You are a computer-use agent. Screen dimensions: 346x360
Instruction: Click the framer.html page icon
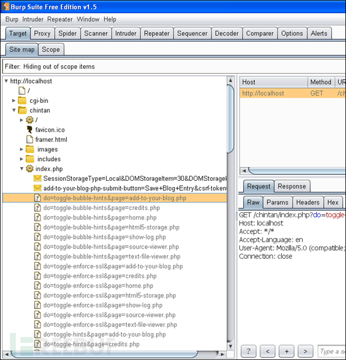(x=30, y=139)
